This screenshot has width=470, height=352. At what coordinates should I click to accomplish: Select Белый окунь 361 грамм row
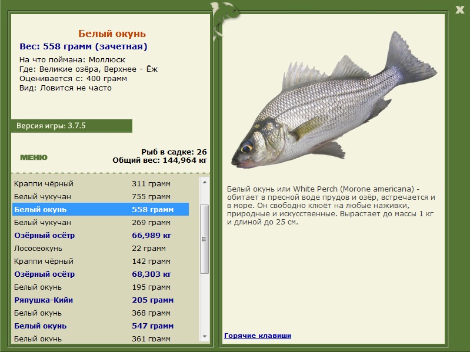101,338
